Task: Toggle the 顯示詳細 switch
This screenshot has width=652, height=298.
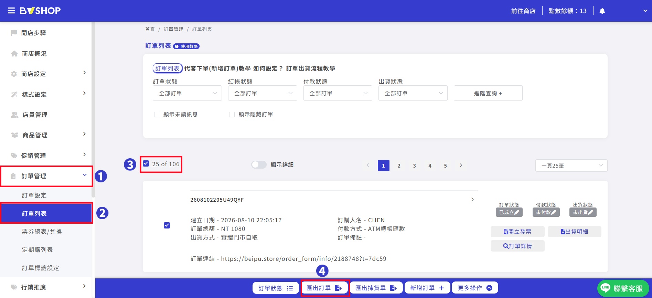Action: (259, 164)
